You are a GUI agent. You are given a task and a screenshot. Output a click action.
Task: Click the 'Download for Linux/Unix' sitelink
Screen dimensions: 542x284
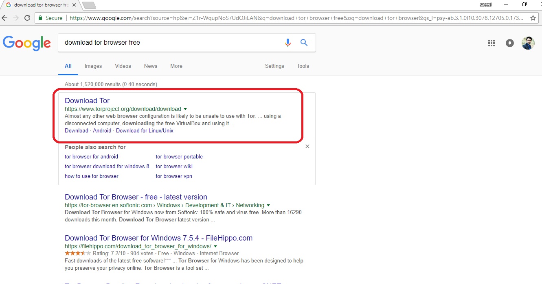145,130
